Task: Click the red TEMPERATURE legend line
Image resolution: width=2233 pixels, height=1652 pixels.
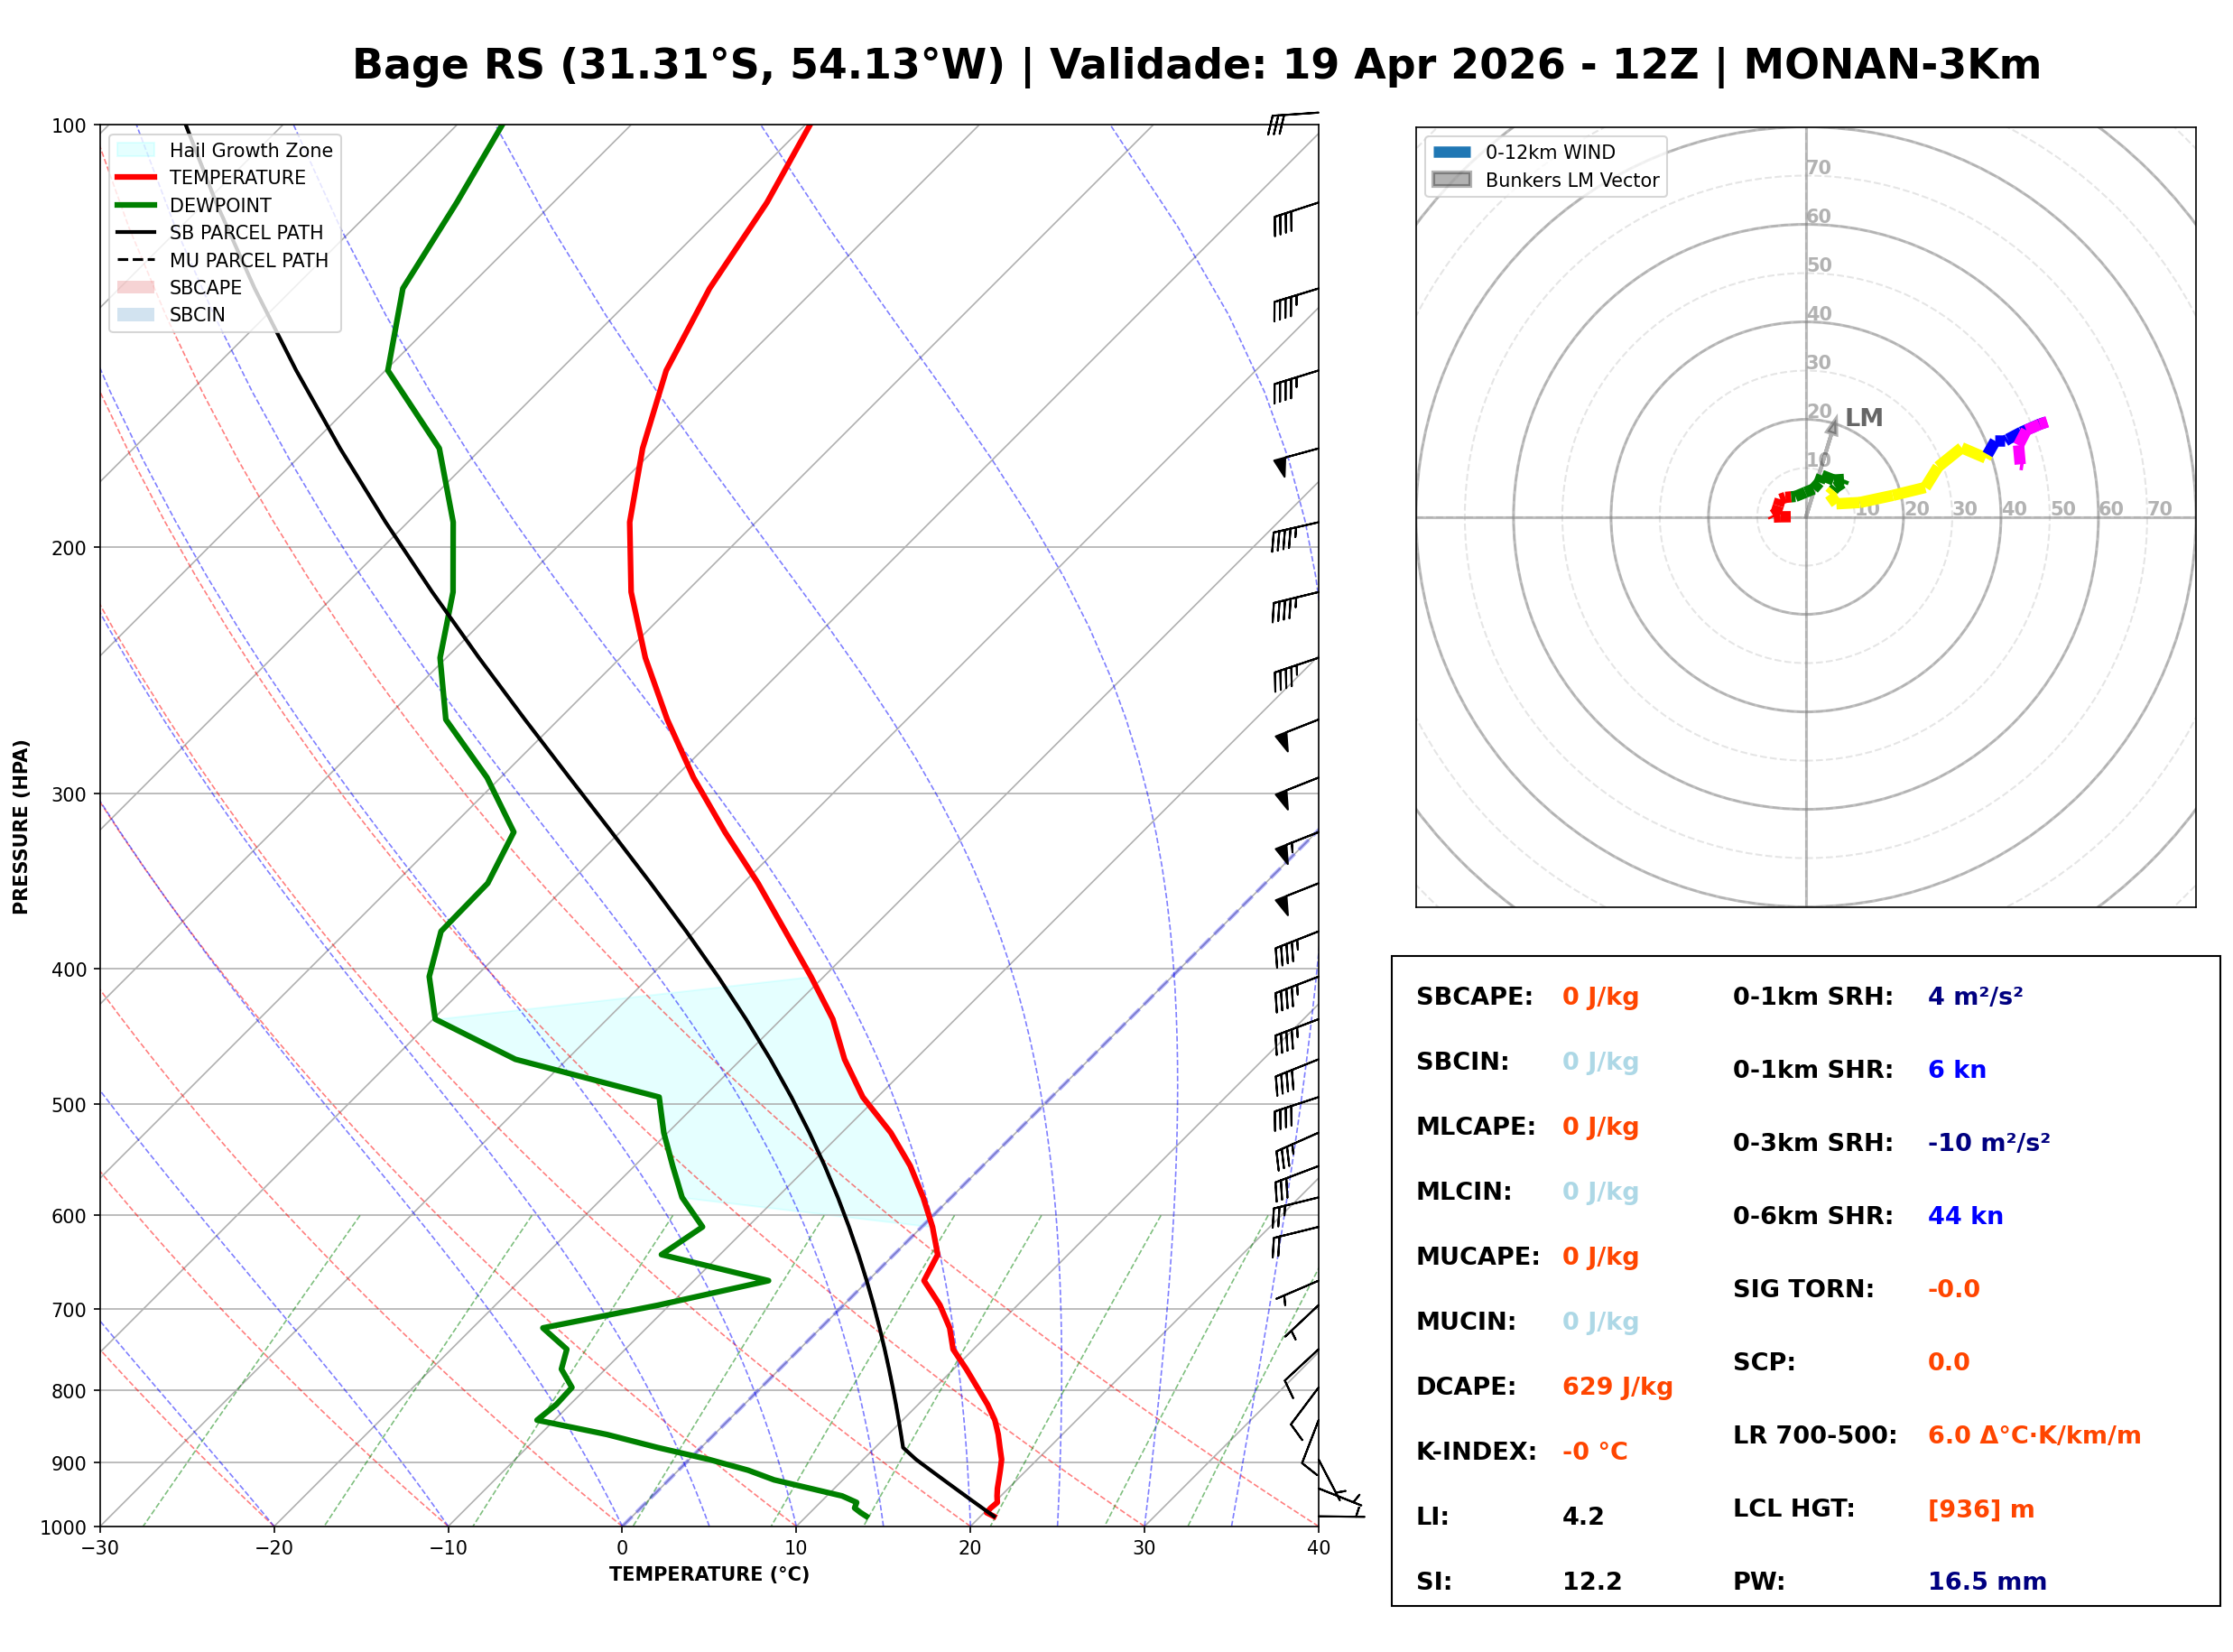Action: pyautogui.click(x=136, y=177)
